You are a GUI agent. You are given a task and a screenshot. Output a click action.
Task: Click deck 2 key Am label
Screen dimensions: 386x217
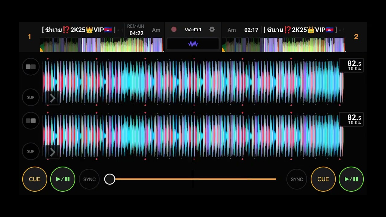coord(232,30)
